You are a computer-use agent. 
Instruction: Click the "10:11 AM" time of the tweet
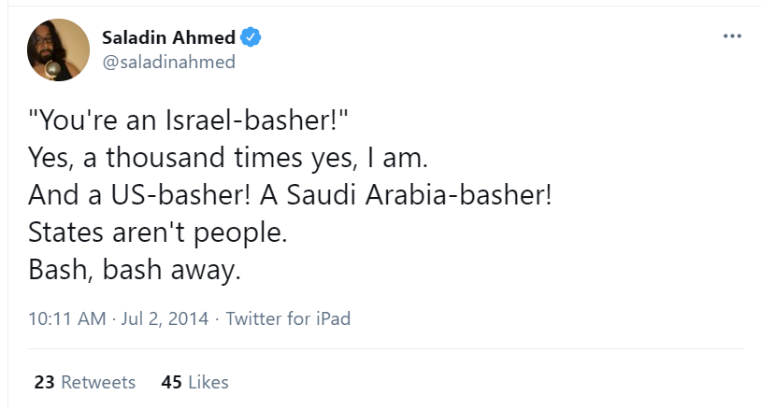[67, 318]
